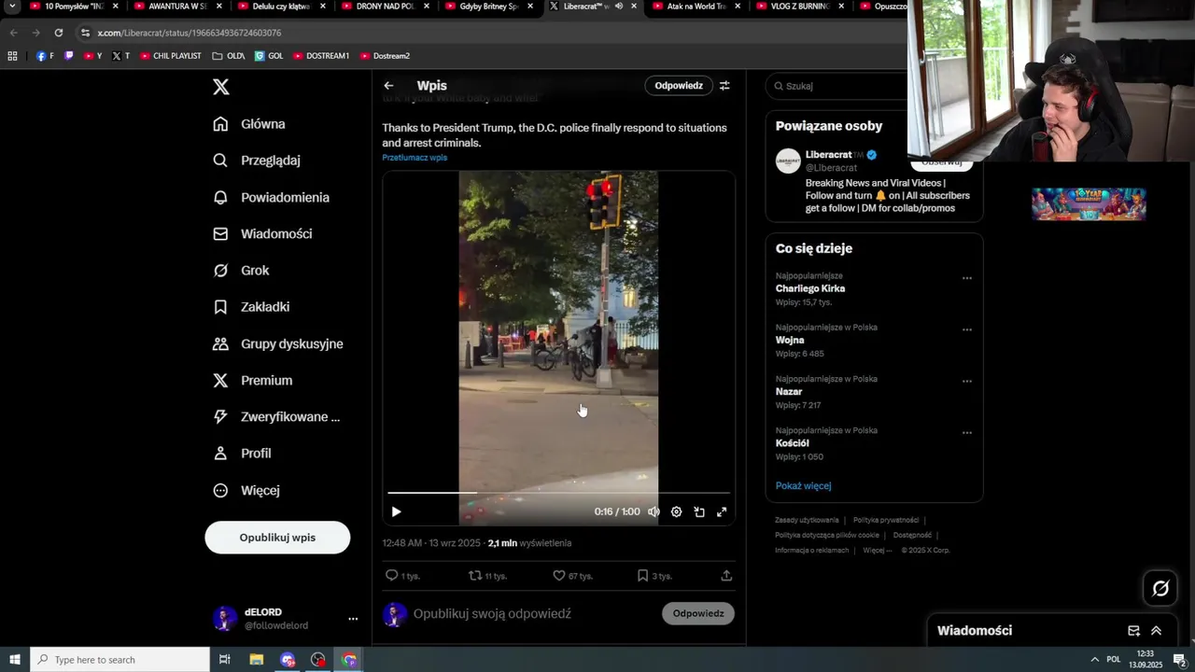The width and height of the screenshot is (1195, 672).
Task: Click Pokaż więcej trends link
Action: [x=803, y=485]
